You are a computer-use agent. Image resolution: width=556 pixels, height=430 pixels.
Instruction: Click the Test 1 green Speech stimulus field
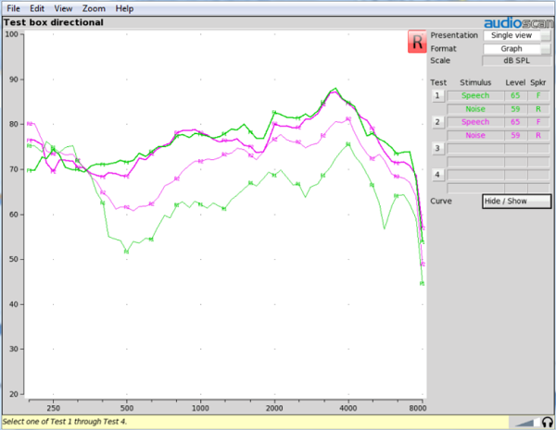pos(475,95)
